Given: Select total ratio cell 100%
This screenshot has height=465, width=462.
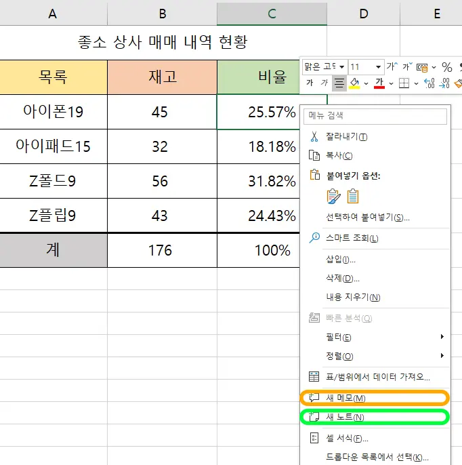Looking at the screenshot, I should [x=258, y=250].
